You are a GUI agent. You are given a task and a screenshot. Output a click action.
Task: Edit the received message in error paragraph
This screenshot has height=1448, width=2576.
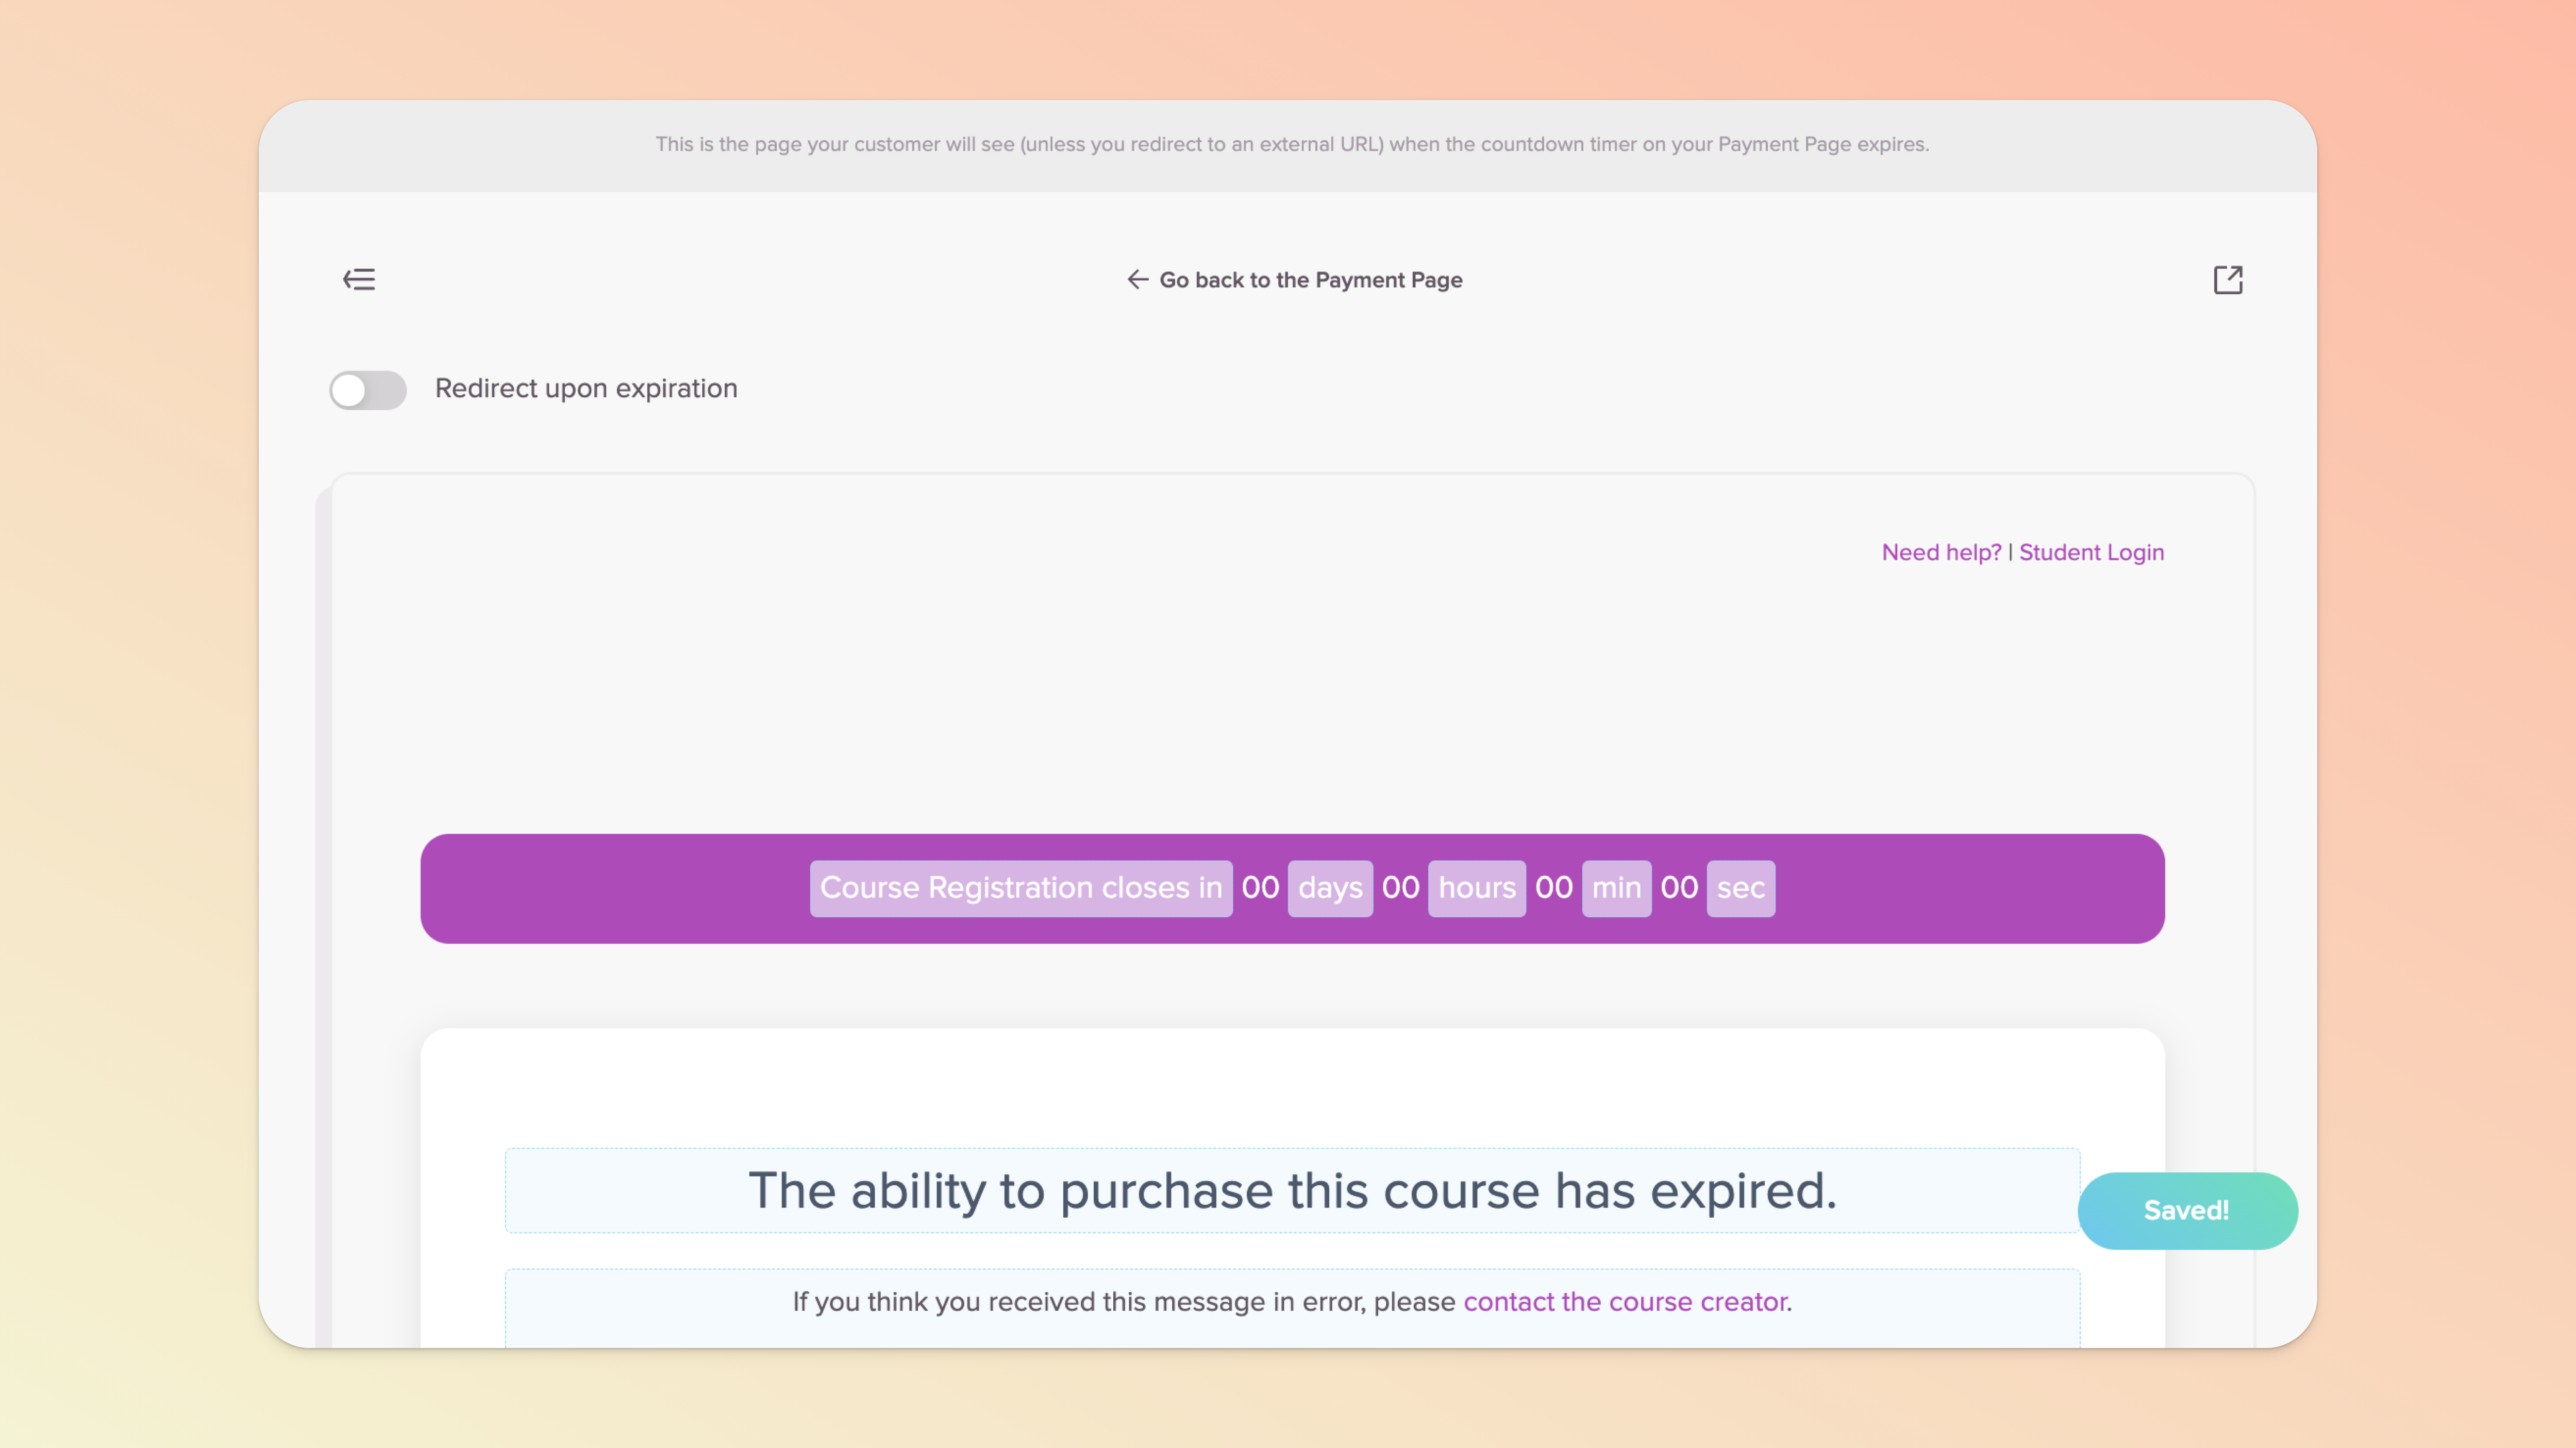[x=1100, y=1301]
